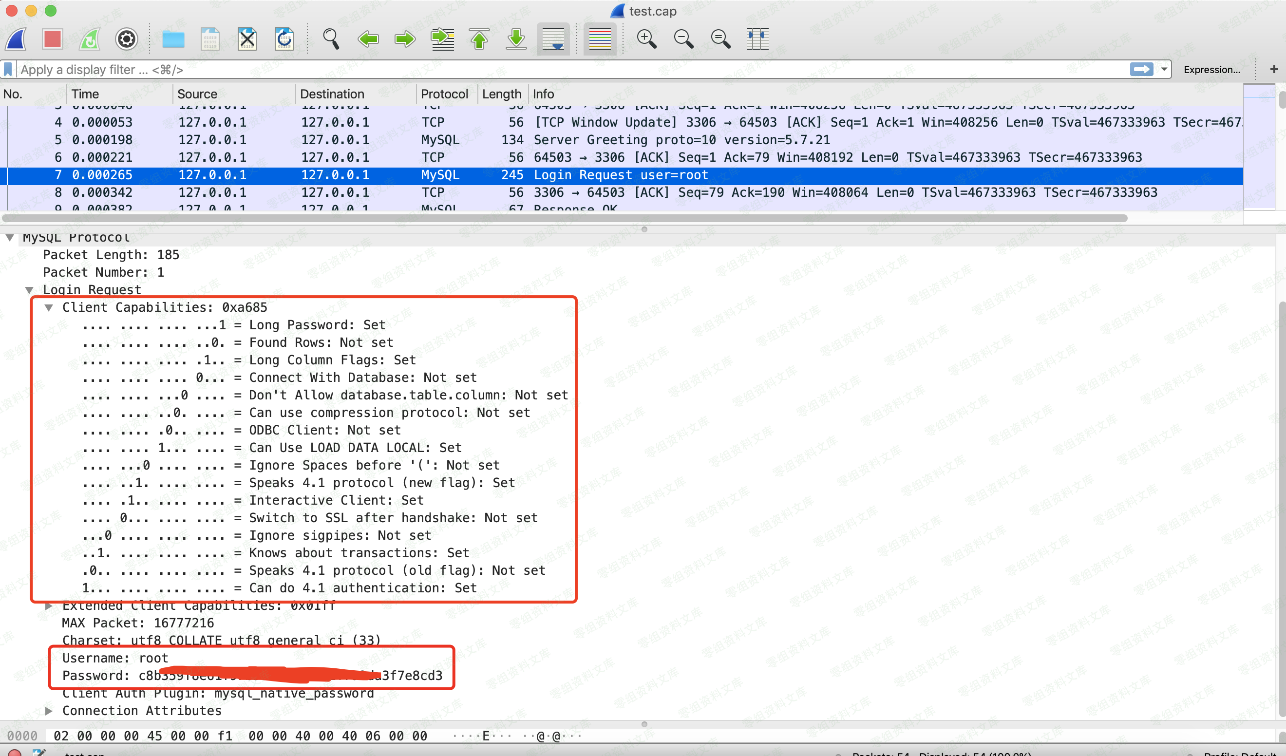Jump to first packet arrow icon
This screenshot has height=756, width=1286.
click(479, 39)
